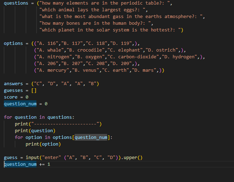Click question_num on the final '+= 1' line
The width and height of the screenshot is (234, 182).
pyautogui.click(x=20, y=164)
